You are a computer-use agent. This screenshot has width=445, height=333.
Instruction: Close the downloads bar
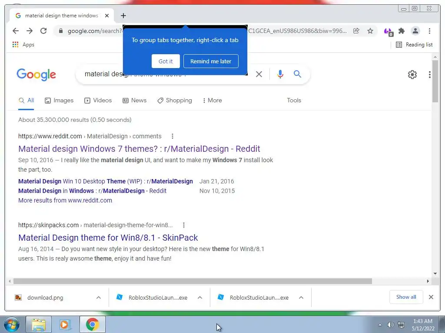(431, 297)
